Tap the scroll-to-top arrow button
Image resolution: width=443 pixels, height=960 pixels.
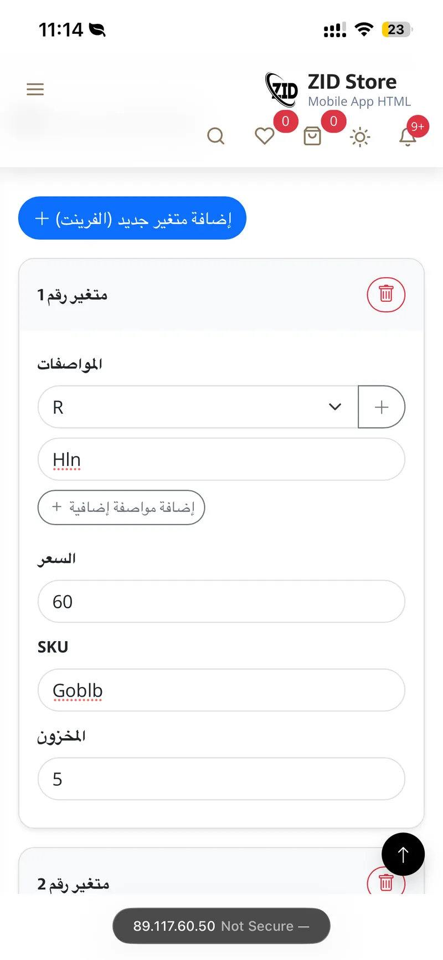[x=403, y=854]
